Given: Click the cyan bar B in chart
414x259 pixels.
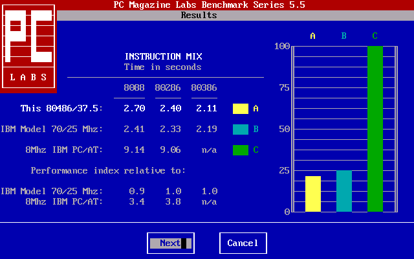Looking at the screenshot, I should click(343, 191).
